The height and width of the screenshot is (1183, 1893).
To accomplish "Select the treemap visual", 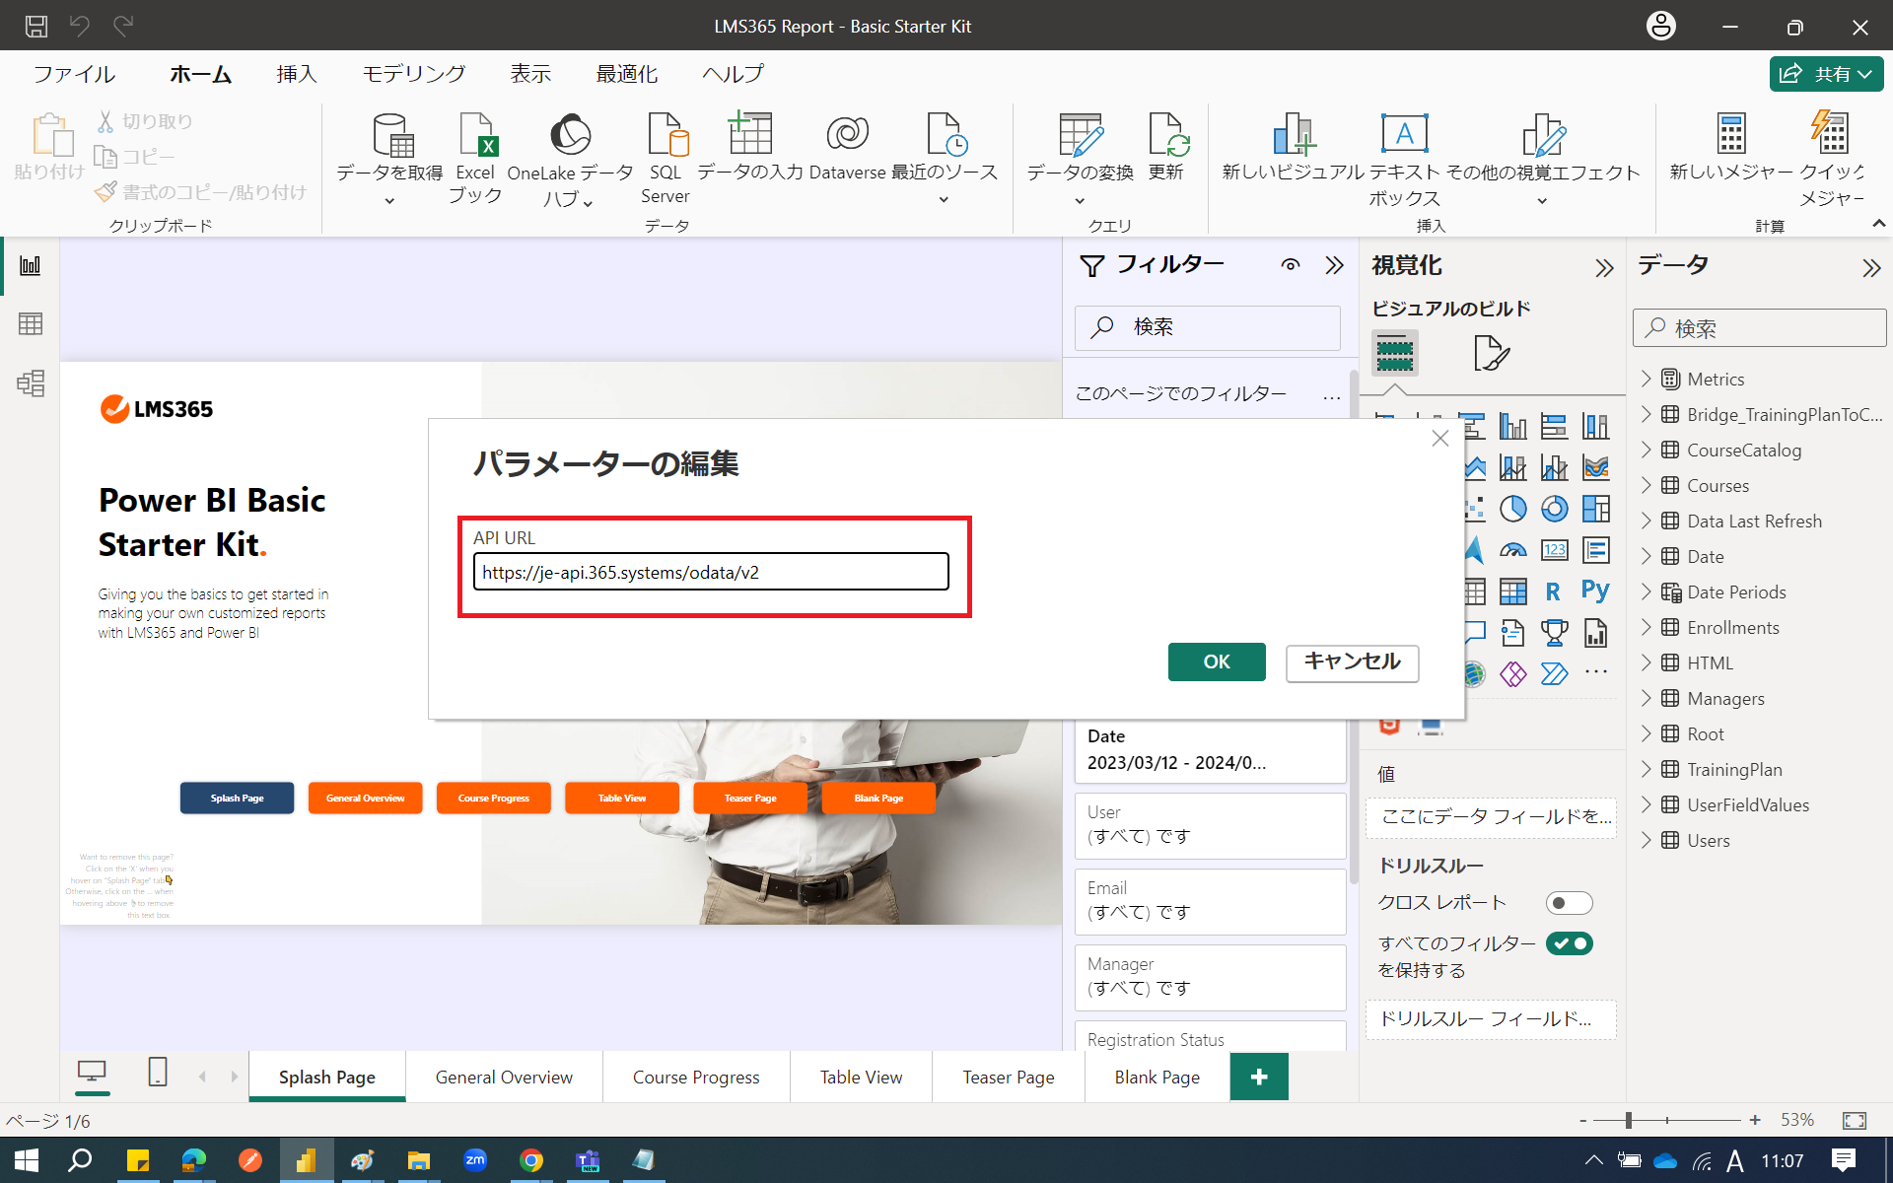I will click(x=1596, y=509).
